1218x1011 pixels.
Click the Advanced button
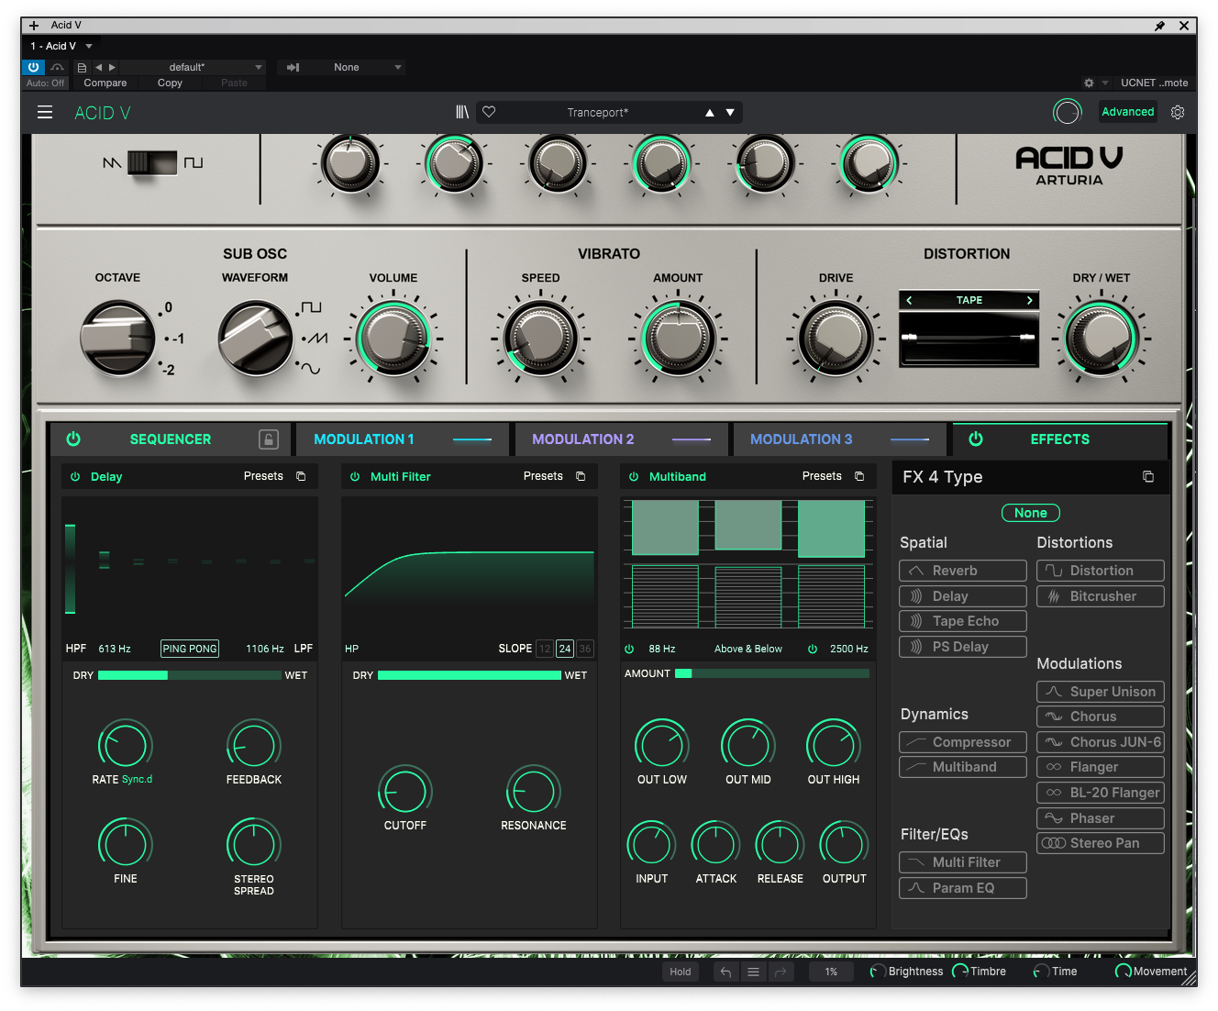pyautogui.click(x=1128, y=112)
